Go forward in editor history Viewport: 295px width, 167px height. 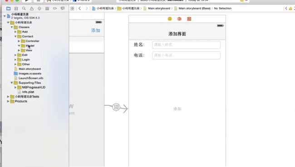tap(87, 9)
